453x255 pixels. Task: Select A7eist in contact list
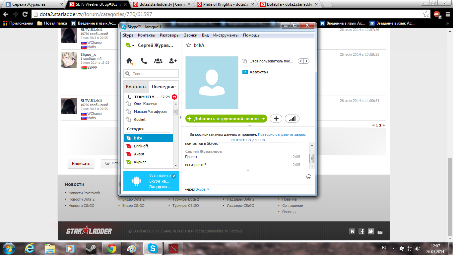148,154
